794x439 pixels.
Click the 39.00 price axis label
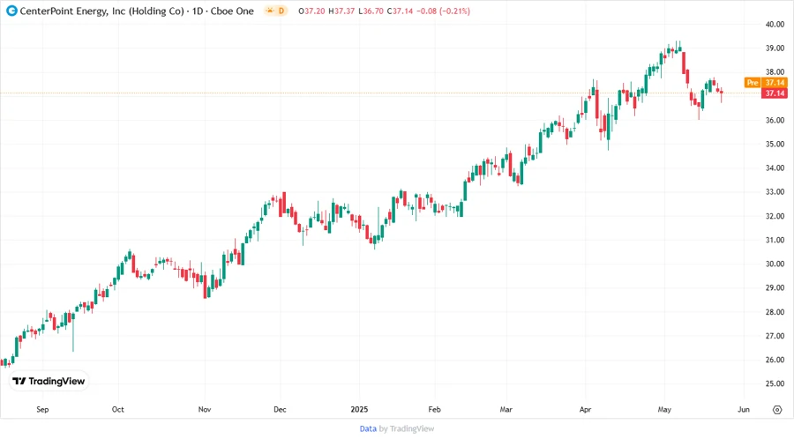pyautogui.click(x=775, y=48)
